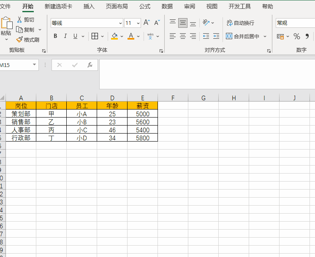Toggle middle vertical alignment
Viewport: 315px width, 257px height.
[x=183, y=23]
